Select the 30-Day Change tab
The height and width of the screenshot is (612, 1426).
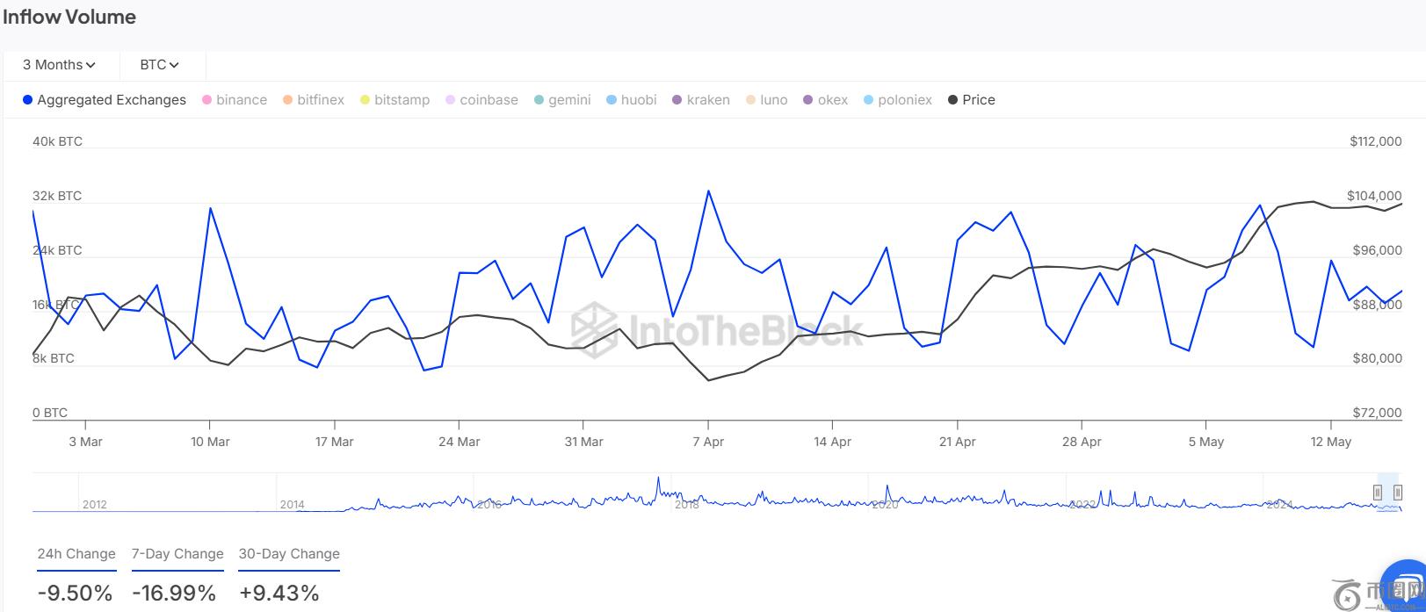pyautogui.click(x=289, y=554)
